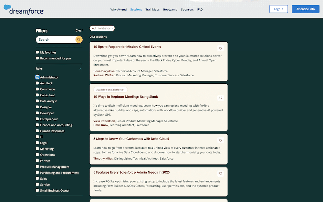Open session 5 Features Every Salesforce Admin Needs
The image size is (323, 202).
coord(131,172)
